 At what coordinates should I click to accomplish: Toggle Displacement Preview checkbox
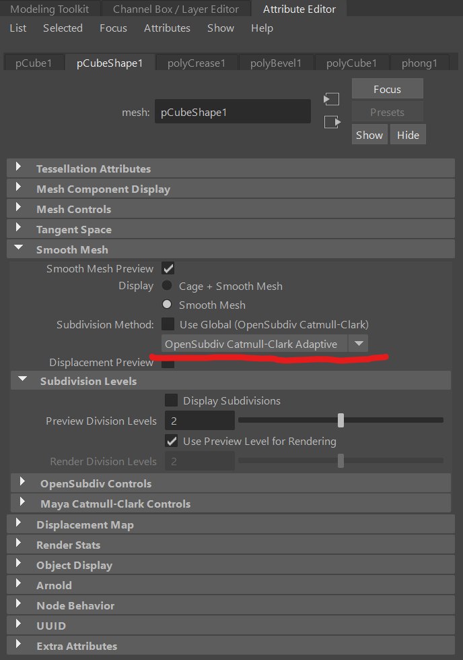click(168, 363)
